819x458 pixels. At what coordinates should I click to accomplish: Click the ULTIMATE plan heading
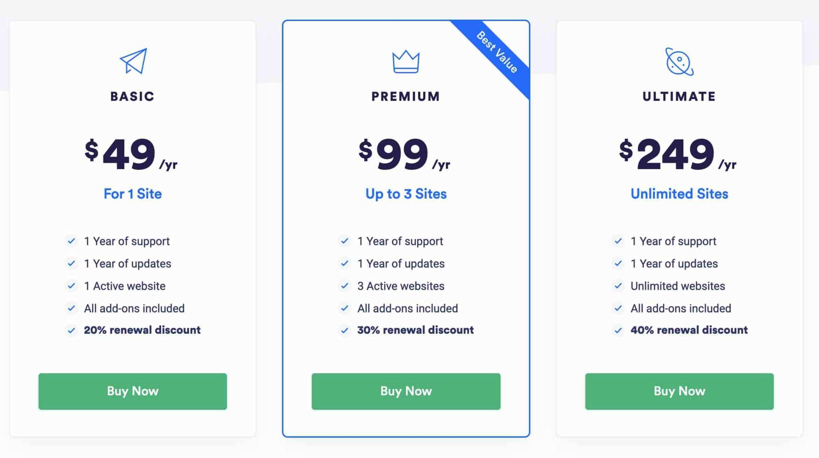tap(679, 96)
